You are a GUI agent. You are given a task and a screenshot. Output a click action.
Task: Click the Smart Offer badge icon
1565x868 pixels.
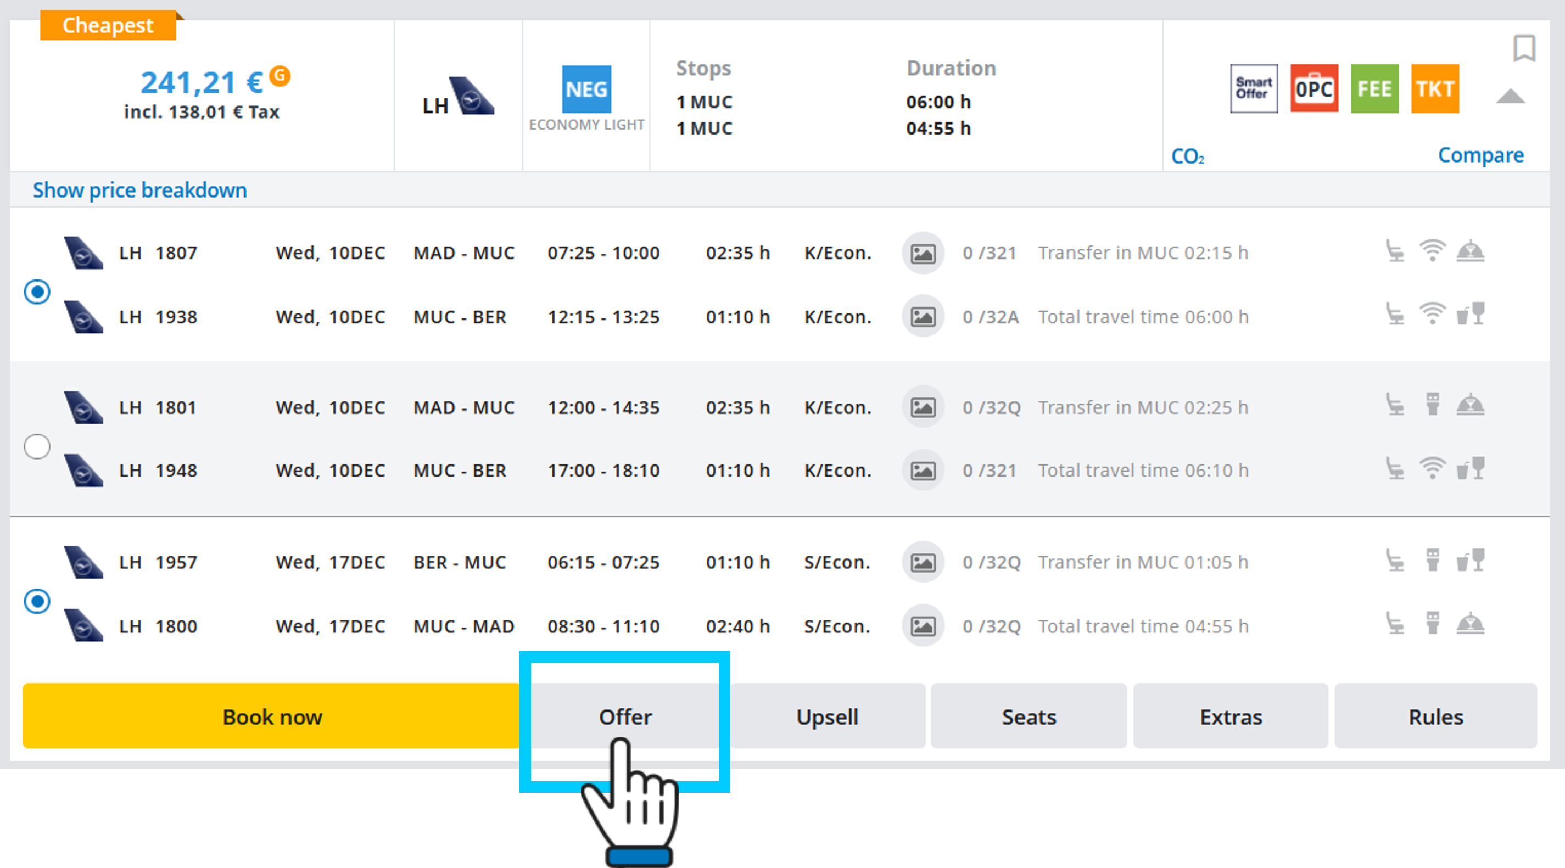point(1253,89)
